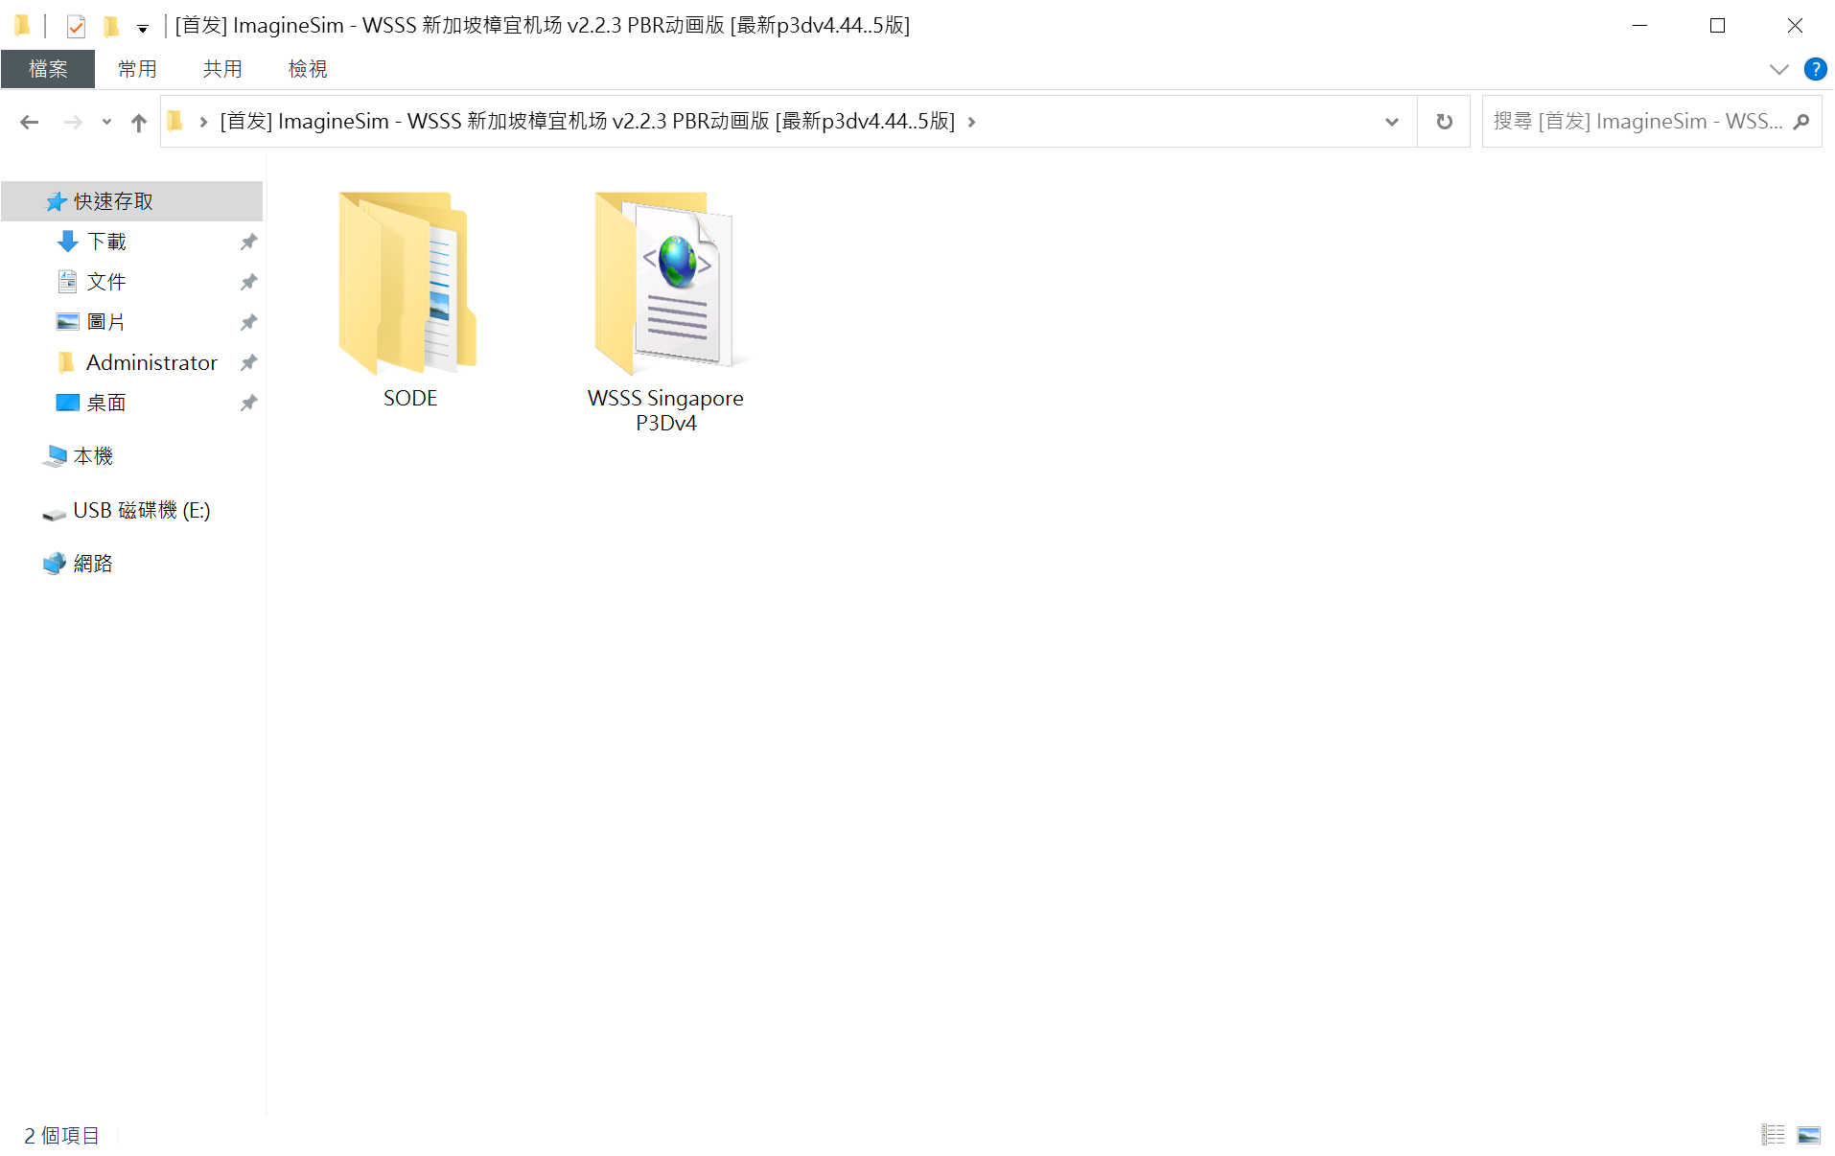Click the pin icon beside 下載
The image size is (1835, 1156).
pyautogui.click(x=248, y=242)
